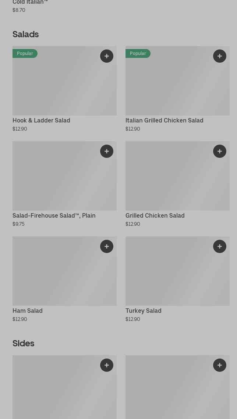Viewport: 237px width, 419px height.
Task: Add Turkey Salad with its plus icon
Action: click(220, 246)
